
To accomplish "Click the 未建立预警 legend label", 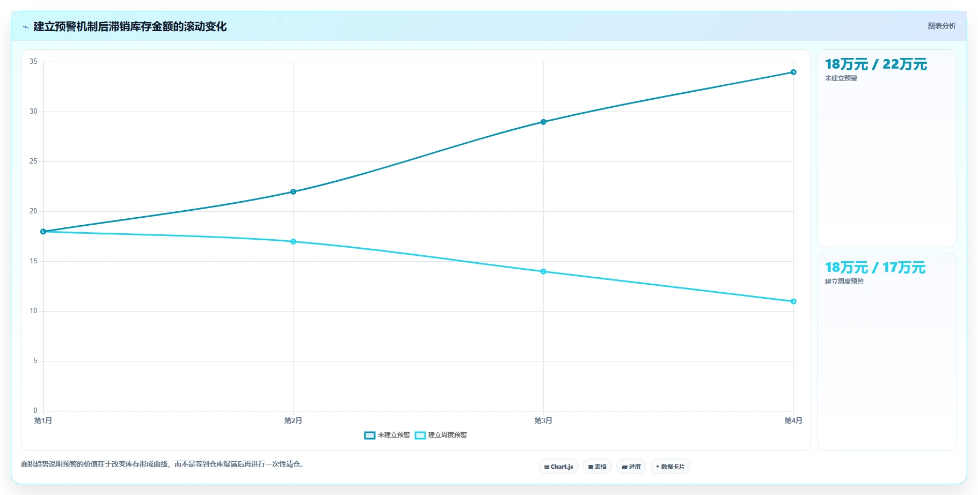I will pos(393,435).
